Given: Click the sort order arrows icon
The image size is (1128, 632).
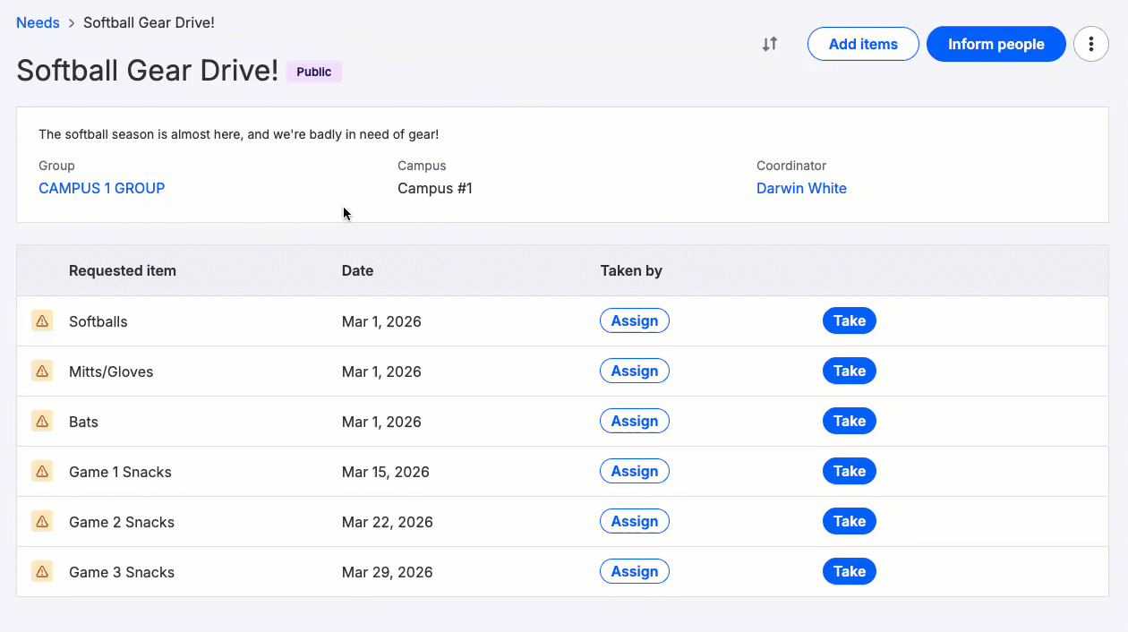Looking at the screenshot, I should [770, 44].
